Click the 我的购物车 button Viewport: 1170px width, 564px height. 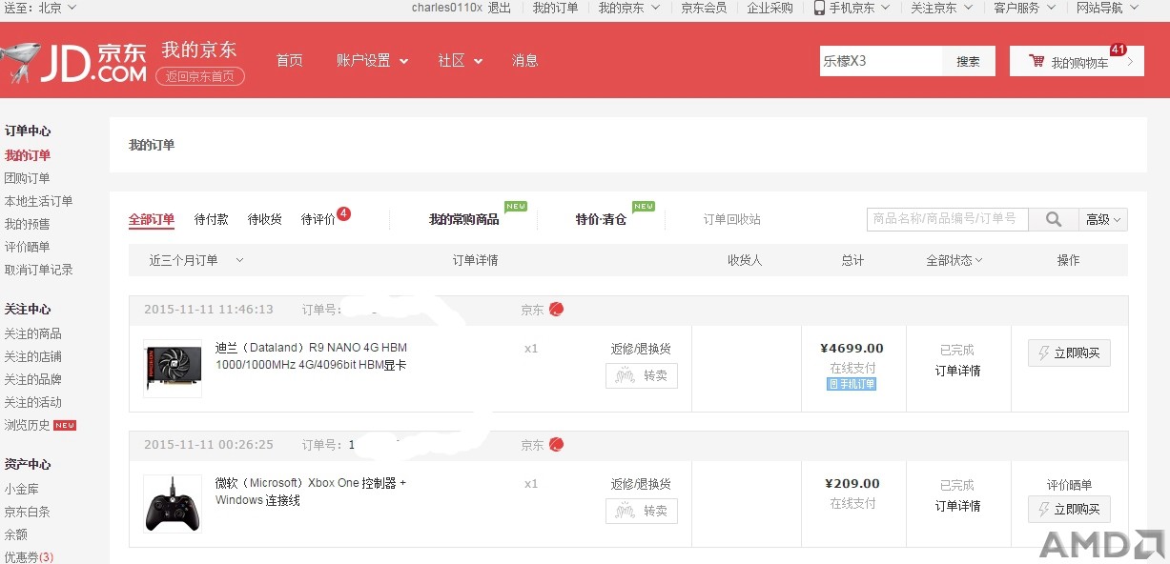pyautogui.click(x=1077, y=61)
